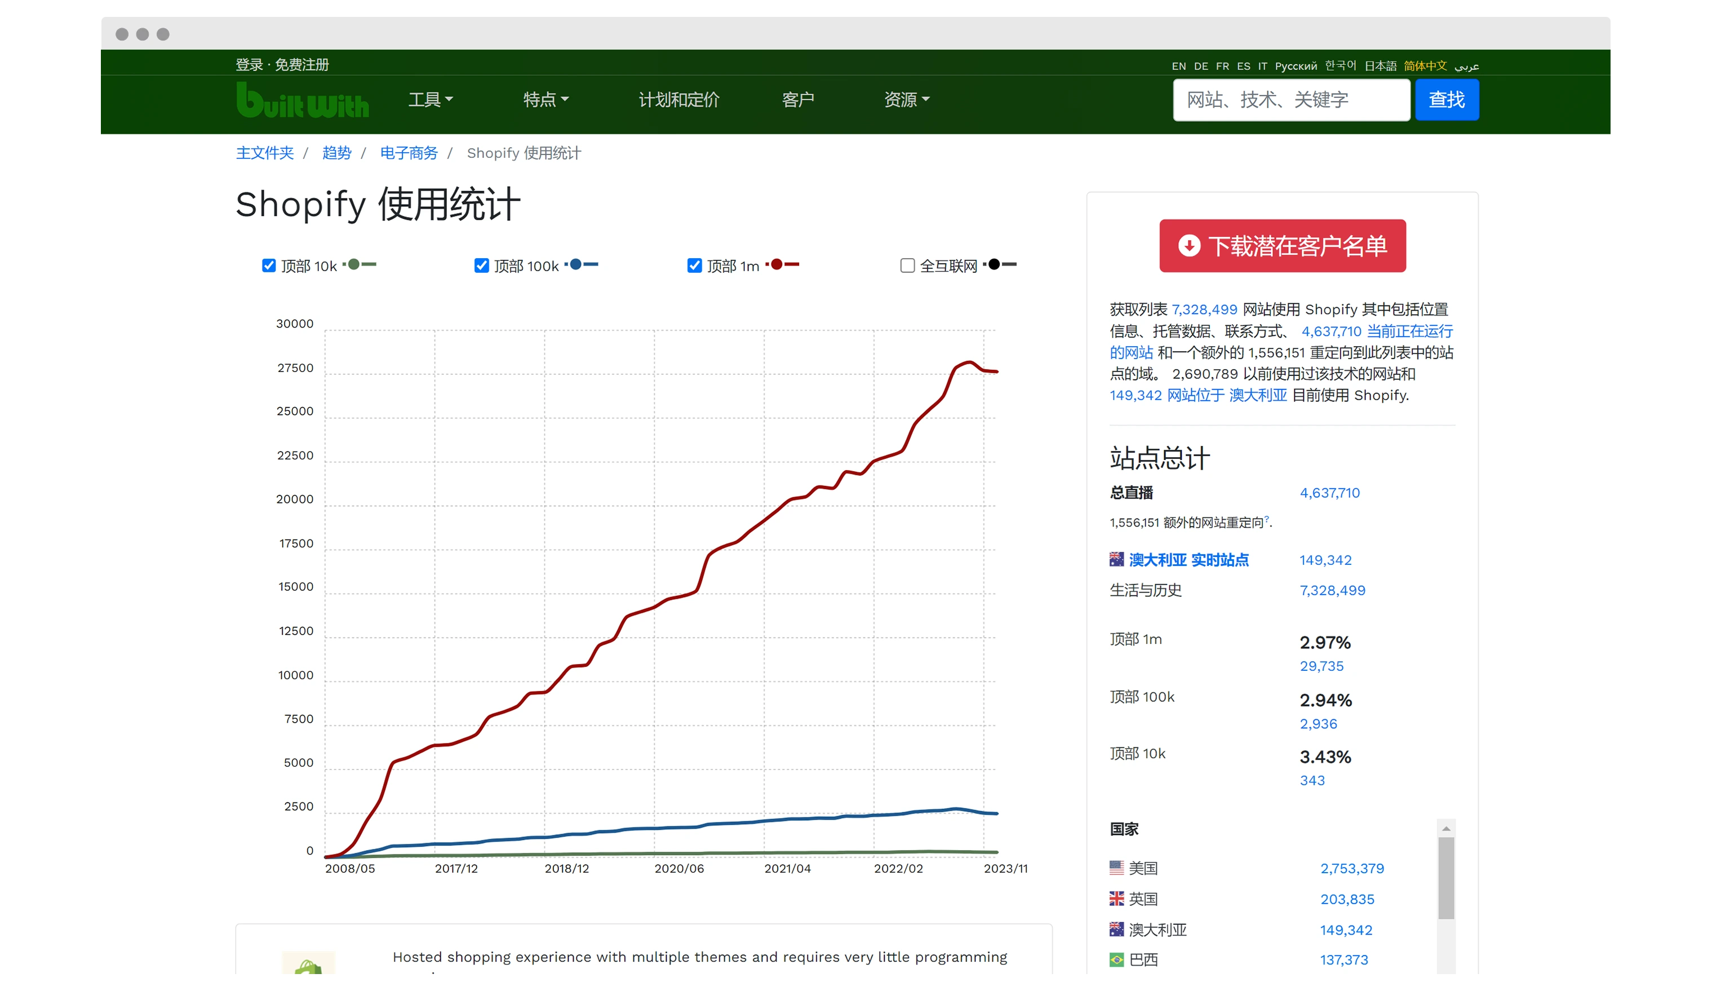
Task: Click the 免费注册 signup link
Action: point(301,65)
